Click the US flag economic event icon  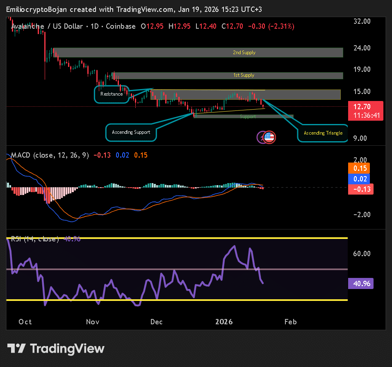click(x=269, y=137)
